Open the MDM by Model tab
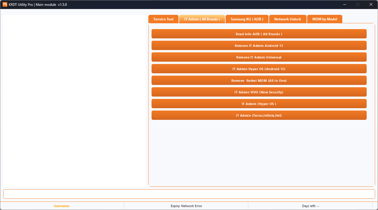378x210 pixels. 325,19
